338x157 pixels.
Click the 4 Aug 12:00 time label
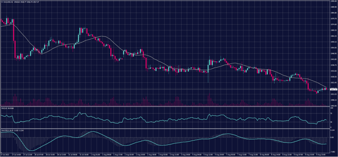(x=208, y=154)
